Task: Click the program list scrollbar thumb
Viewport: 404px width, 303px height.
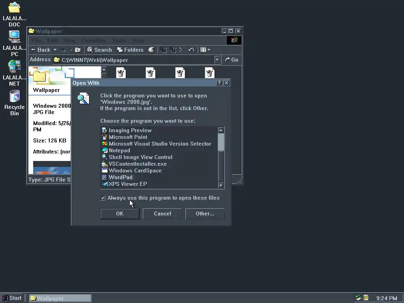Action: [221, 142]
